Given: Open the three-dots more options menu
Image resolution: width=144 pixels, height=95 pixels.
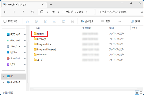Looking at the screenshot, I should 119,21.
